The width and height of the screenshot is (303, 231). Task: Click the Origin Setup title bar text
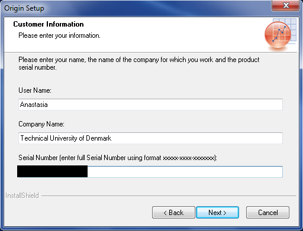tap(24, 8)
